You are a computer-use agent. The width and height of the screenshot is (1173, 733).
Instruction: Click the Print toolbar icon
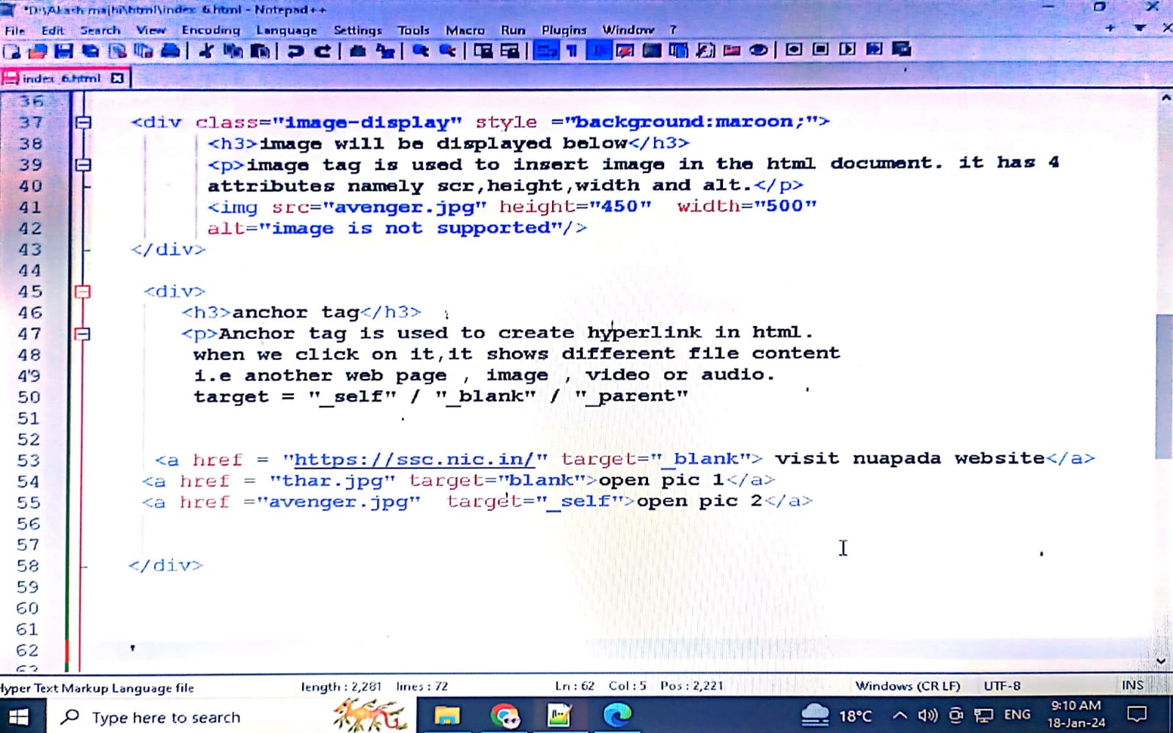(170, 51)
